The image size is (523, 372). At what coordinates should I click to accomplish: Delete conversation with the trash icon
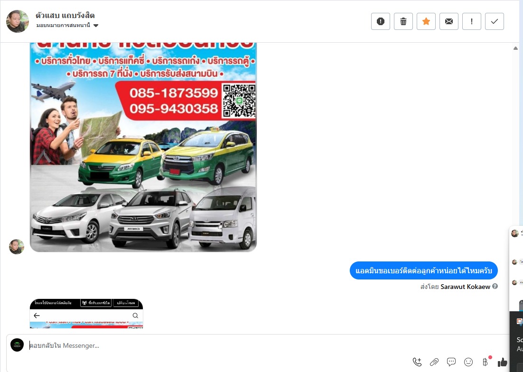click(x=403, y=21)
